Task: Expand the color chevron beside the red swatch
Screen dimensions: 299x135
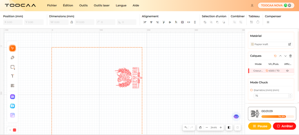Action: coord(10,130)
